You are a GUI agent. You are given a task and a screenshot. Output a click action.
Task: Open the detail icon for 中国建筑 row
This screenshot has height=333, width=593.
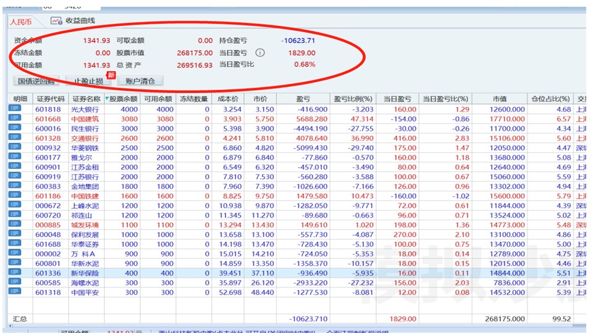[x=14, y=119]
